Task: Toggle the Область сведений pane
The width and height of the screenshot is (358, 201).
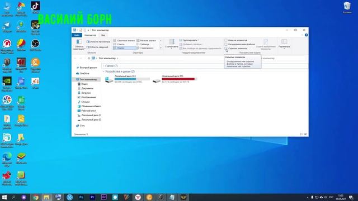Action: tap(97, 47)
